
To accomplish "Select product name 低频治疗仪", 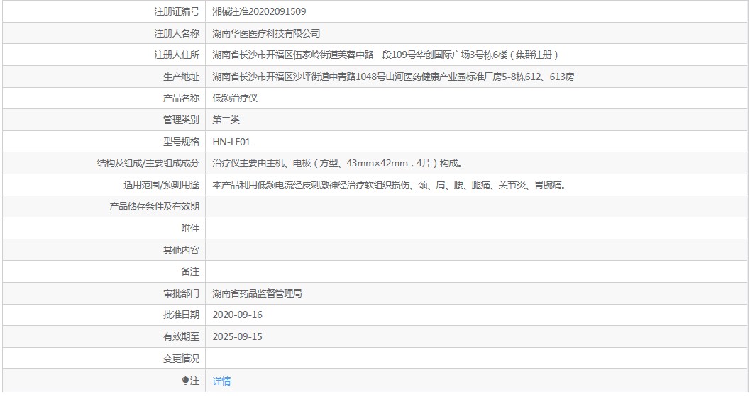I will (x=235, y=98).
